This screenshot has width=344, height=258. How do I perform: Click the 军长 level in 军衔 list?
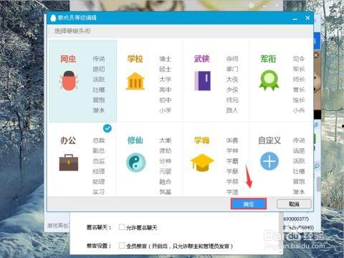click(299, 70)
